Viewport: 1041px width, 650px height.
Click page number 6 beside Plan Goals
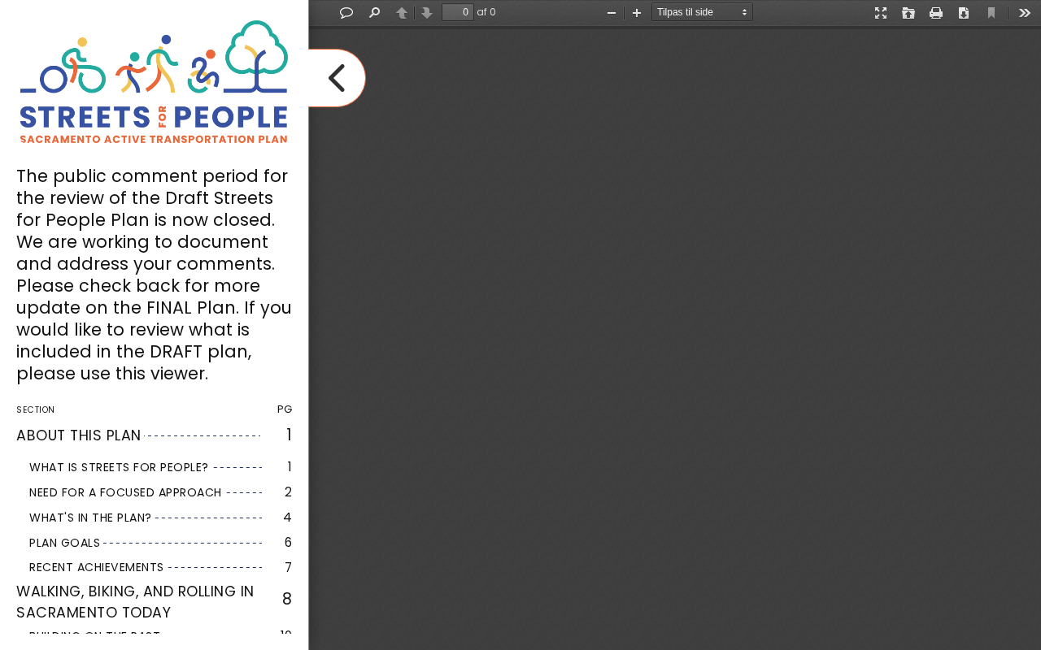288,543
